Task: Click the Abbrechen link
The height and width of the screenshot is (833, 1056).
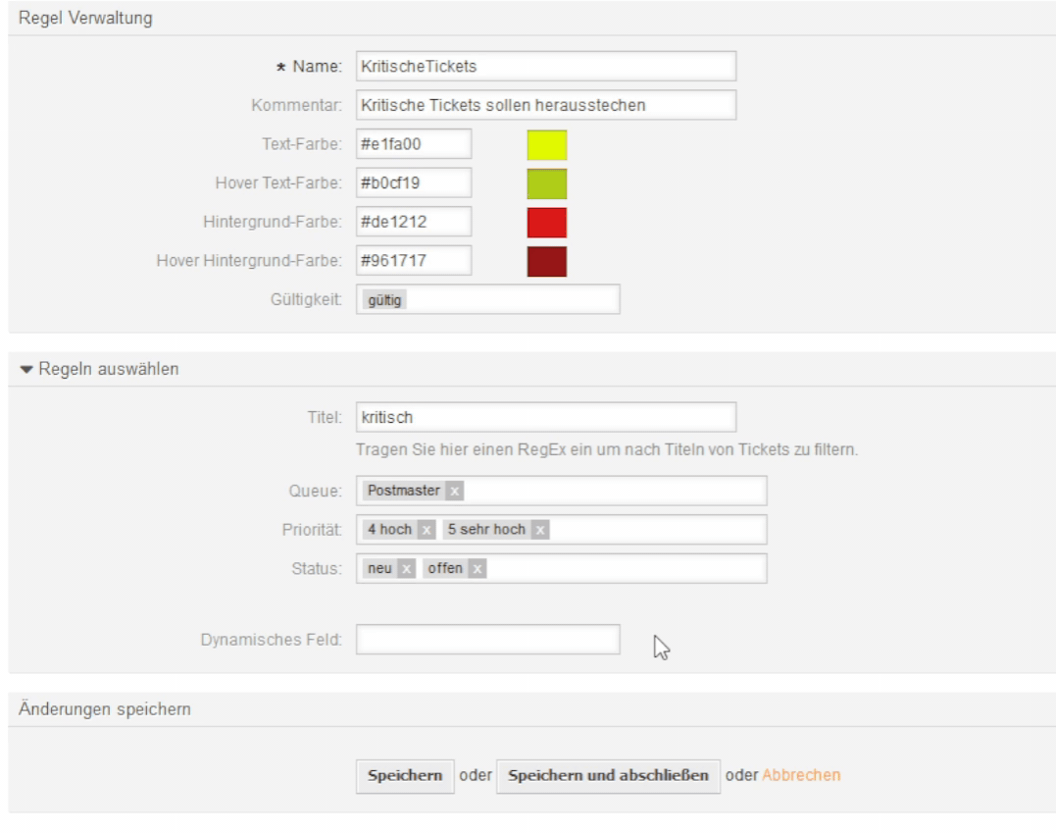Action: coord(801,775)
